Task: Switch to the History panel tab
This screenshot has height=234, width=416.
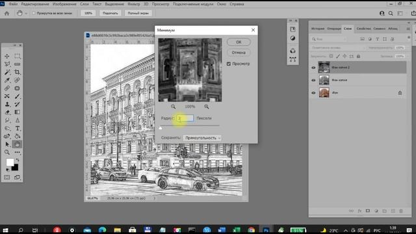Action: click(x=318, y=29)
